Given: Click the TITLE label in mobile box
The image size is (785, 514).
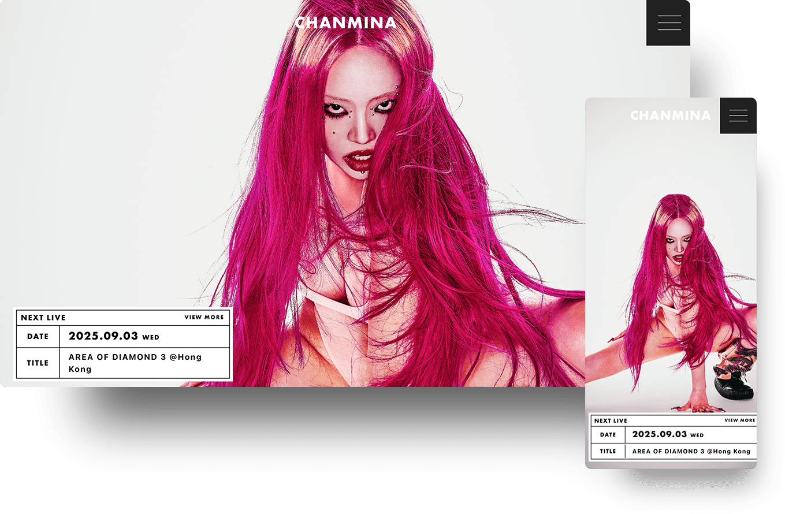Looking at the screenshot, I should pos(608,451).
